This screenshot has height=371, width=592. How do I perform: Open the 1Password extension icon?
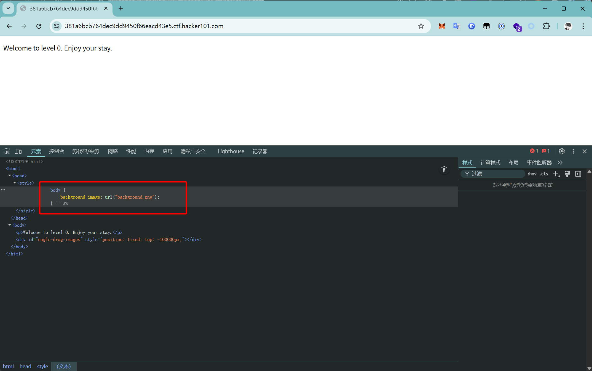501,26
